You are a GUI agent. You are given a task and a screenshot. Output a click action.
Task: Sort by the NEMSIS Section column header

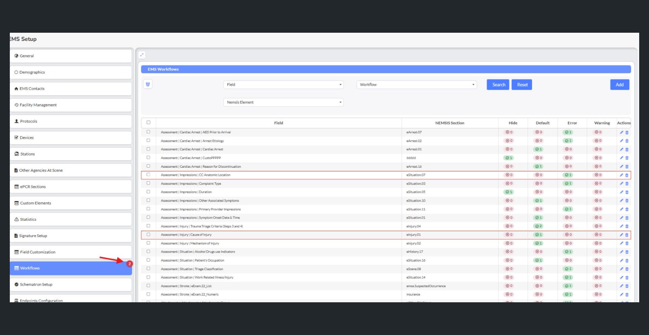click(x=450, y=123)
